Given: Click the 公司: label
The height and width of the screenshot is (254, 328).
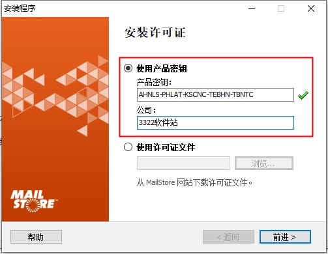Looking at the screenshot, I should (x=146, y=110).
